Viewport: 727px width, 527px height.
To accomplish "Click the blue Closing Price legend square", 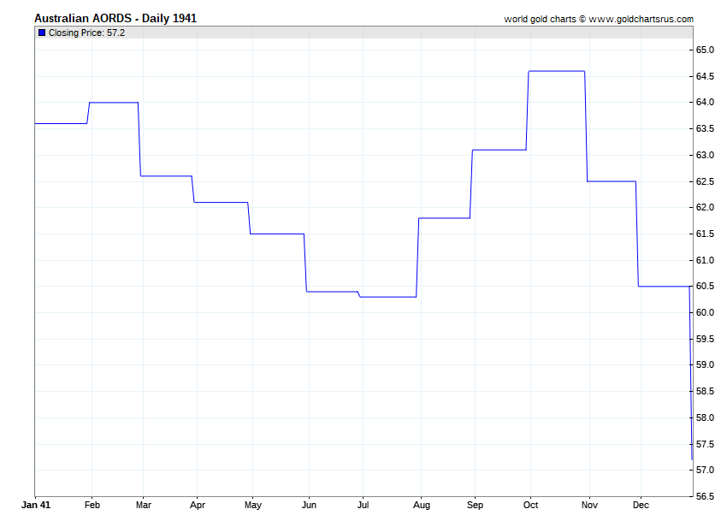I will (x=42, y=33).
